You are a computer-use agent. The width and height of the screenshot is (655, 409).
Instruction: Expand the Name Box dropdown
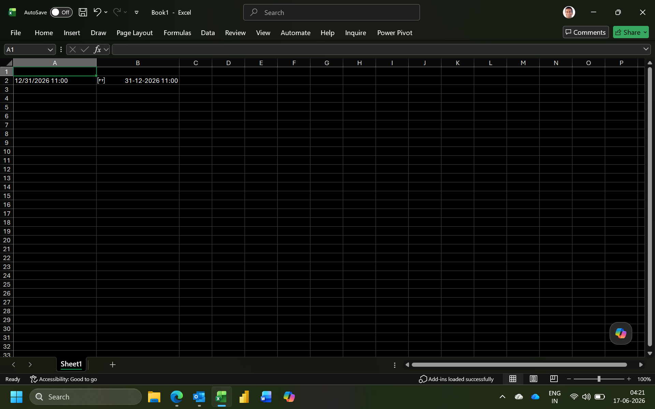click(x=50, y=49)
